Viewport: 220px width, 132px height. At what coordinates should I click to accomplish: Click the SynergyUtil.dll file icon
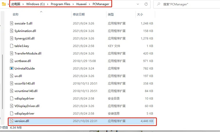click(x=12, y=38)
